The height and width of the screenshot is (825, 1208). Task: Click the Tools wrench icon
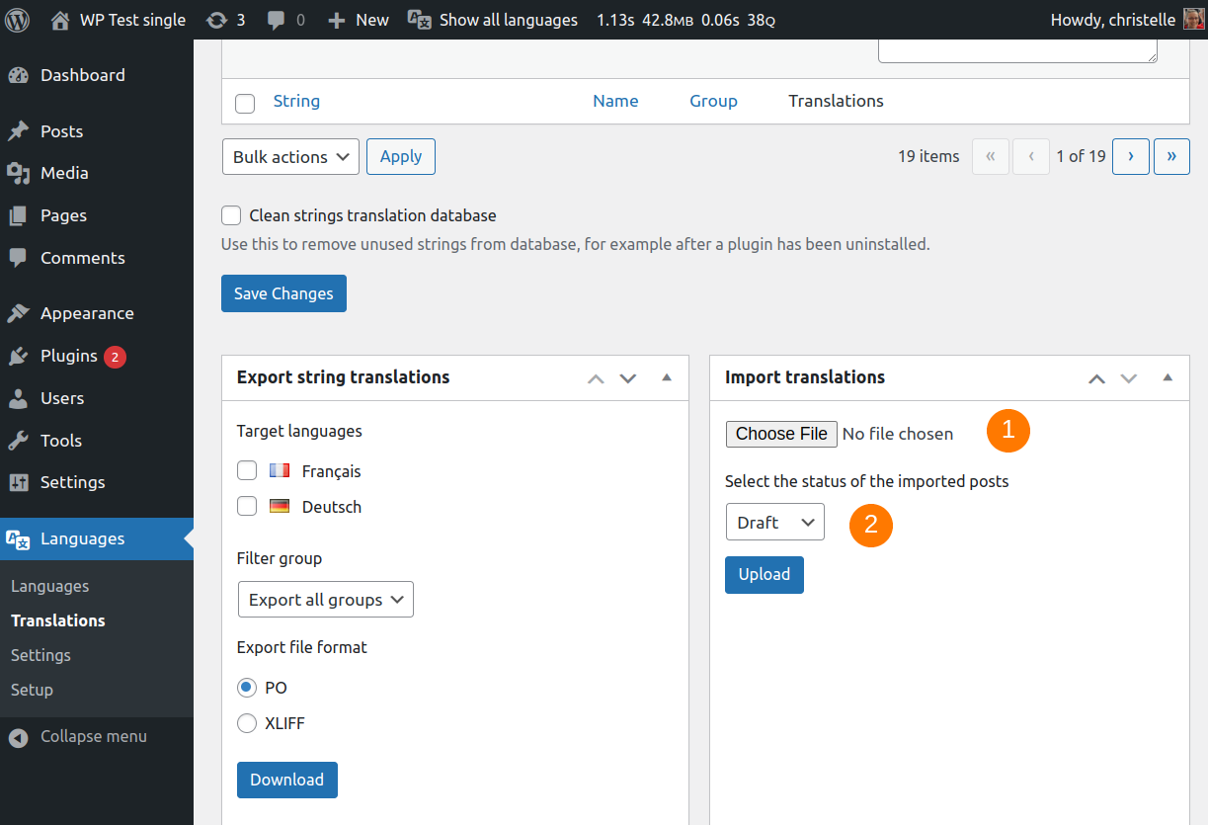click(18, 441)
